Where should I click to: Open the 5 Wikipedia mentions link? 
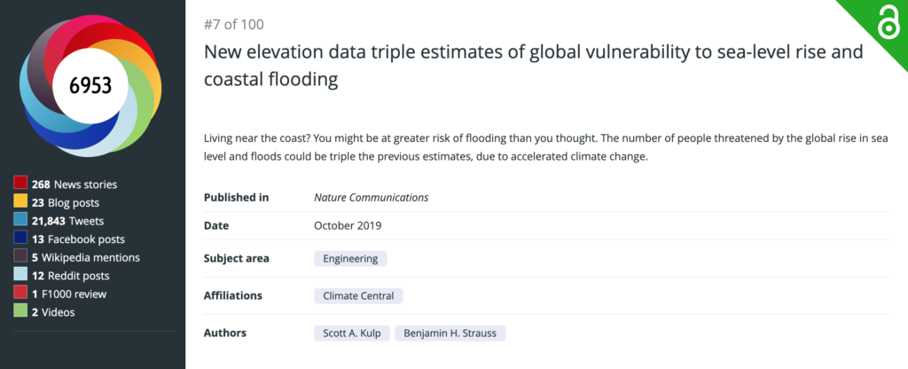coord(86,257)
